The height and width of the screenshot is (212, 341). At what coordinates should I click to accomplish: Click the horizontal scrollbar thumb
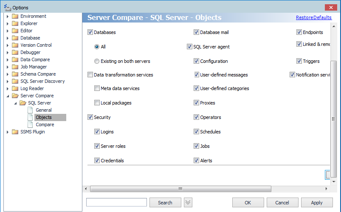180,189
